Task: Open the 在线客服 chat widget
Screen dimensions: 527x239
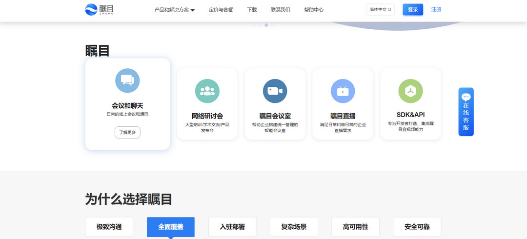Action: tap(466, 112)
